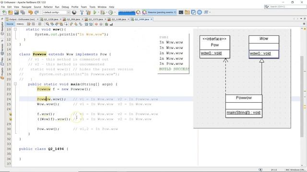Open the Files side panel
The image size is (307, 172).
pyautogui.click(x=2, y=61)
